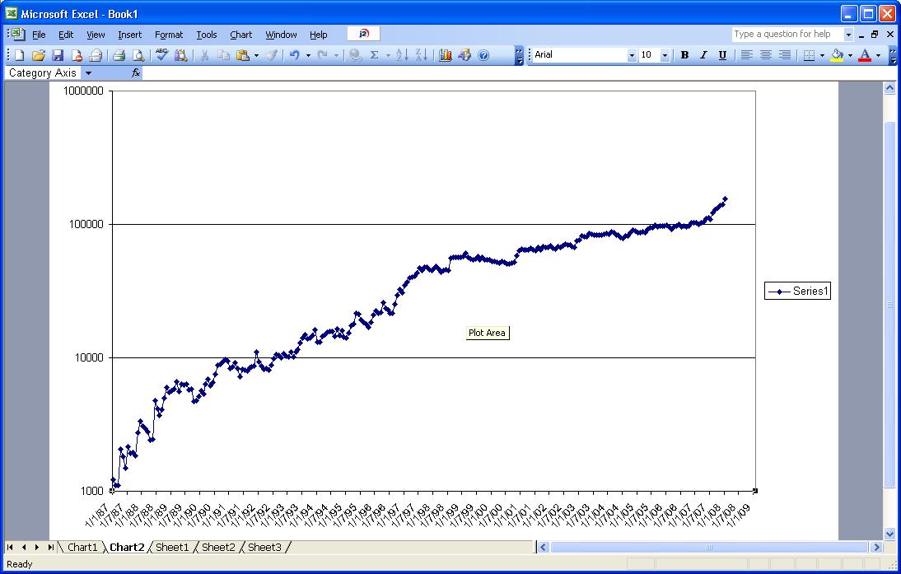Image resolution: width=901 pixels, height=574 pixels.
Task: Click the Save icon in the toolbar
Action: 58,55
